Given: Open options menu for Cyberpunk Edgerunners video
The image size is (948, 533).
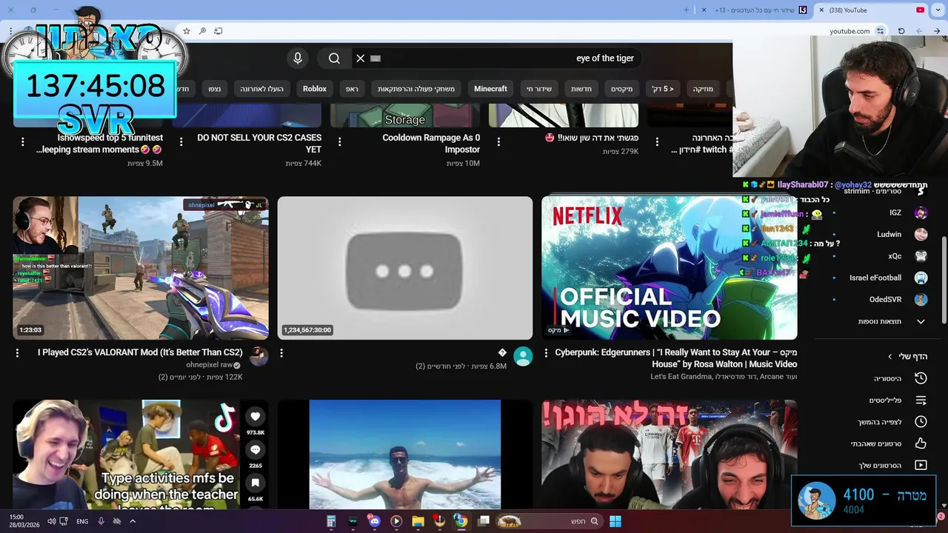Looking at the screenshot, I should pyautogui.click(x=546, y=353).
